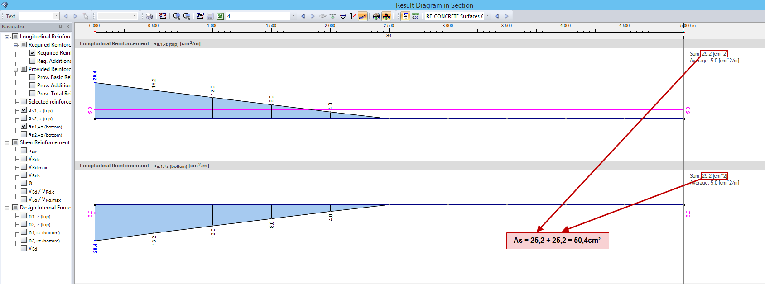Collapse Provided Reinforcement tree node
This screenshot has height=284, width=765.
click(x=16, y=70)
